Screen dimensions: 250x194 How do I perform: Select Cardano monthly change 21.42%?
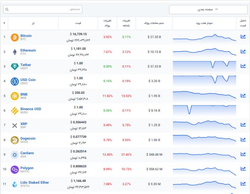click(x=126, y=155)
